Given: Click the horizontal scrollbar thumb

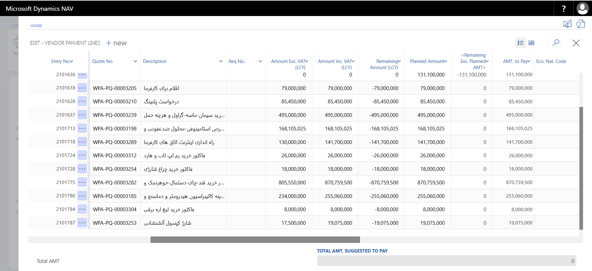Looking at the screenshot, I should click(x=255, y=240).
